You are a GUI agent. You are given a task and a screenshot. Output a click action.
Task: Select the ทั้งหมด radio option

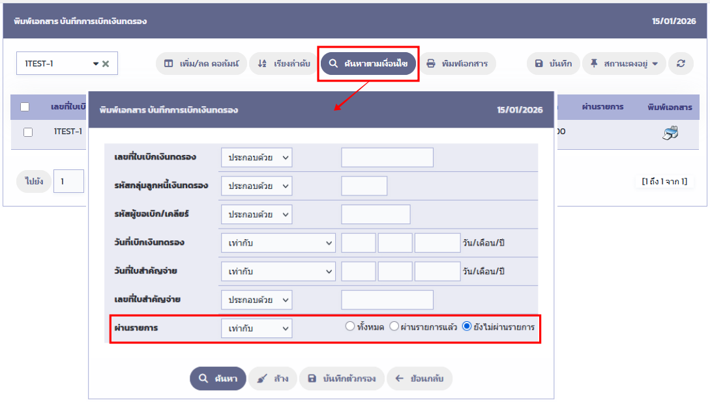pos(350,326)
